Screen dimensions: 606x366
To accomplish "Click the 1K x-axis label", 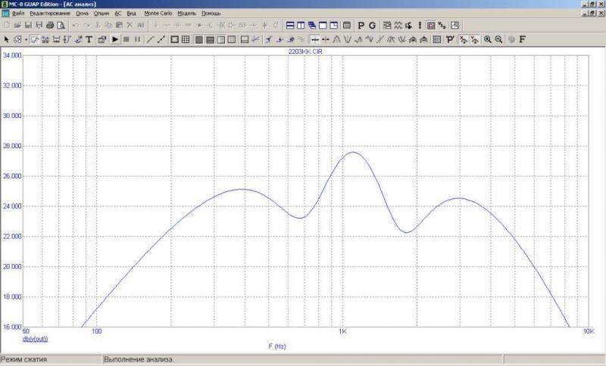I will [343, 331].
